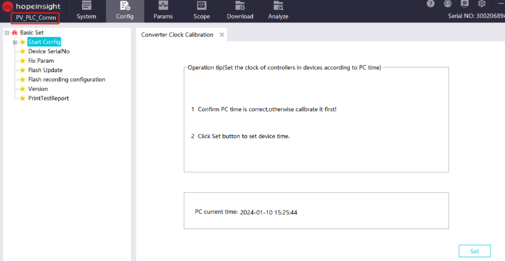This screenshot has height=261, width=505.
Task: Open Flash recording configuration item
Action: pos(67,79)
